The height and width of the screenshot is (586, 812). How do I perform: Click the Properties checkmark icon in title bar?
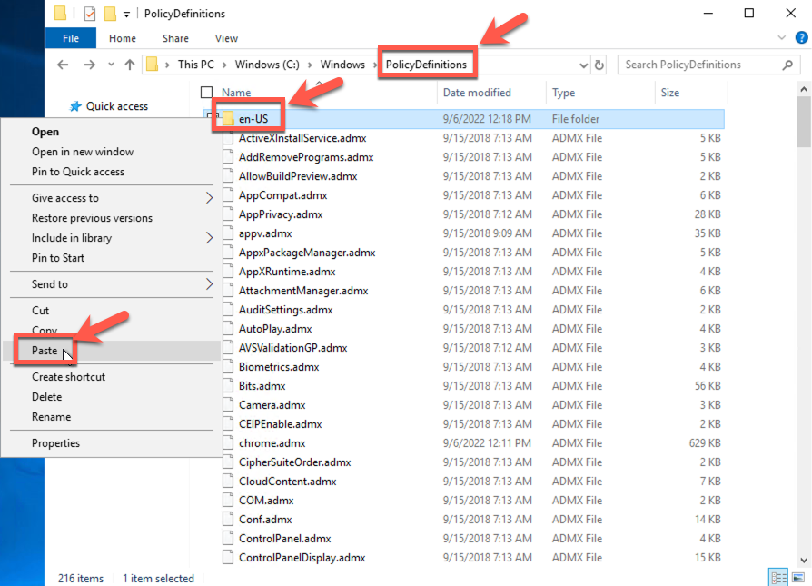pyautogui.click(x=89, y=14)
